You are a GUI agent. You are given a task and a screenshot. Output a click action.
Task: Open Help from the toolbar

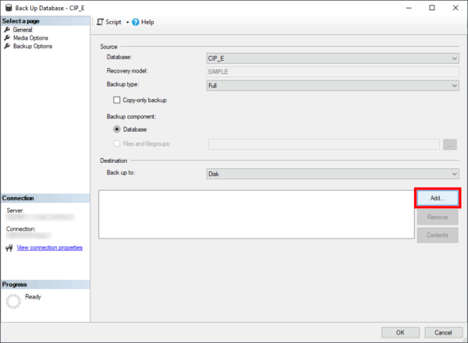pos(143,22)
